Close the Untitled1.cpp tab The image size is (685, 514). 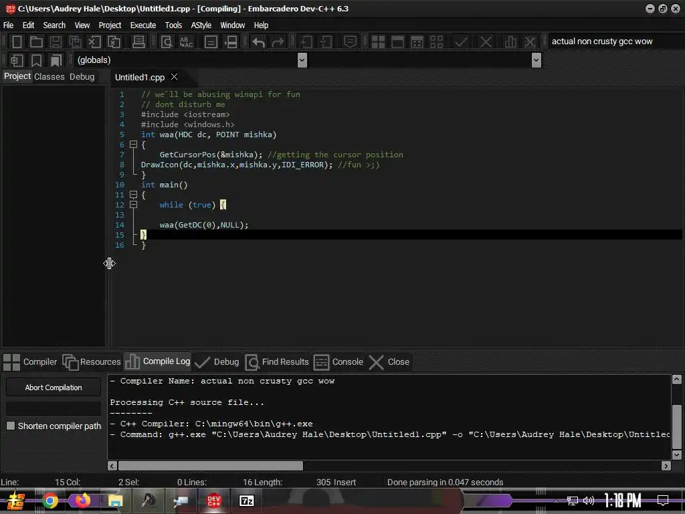(175, 77)
